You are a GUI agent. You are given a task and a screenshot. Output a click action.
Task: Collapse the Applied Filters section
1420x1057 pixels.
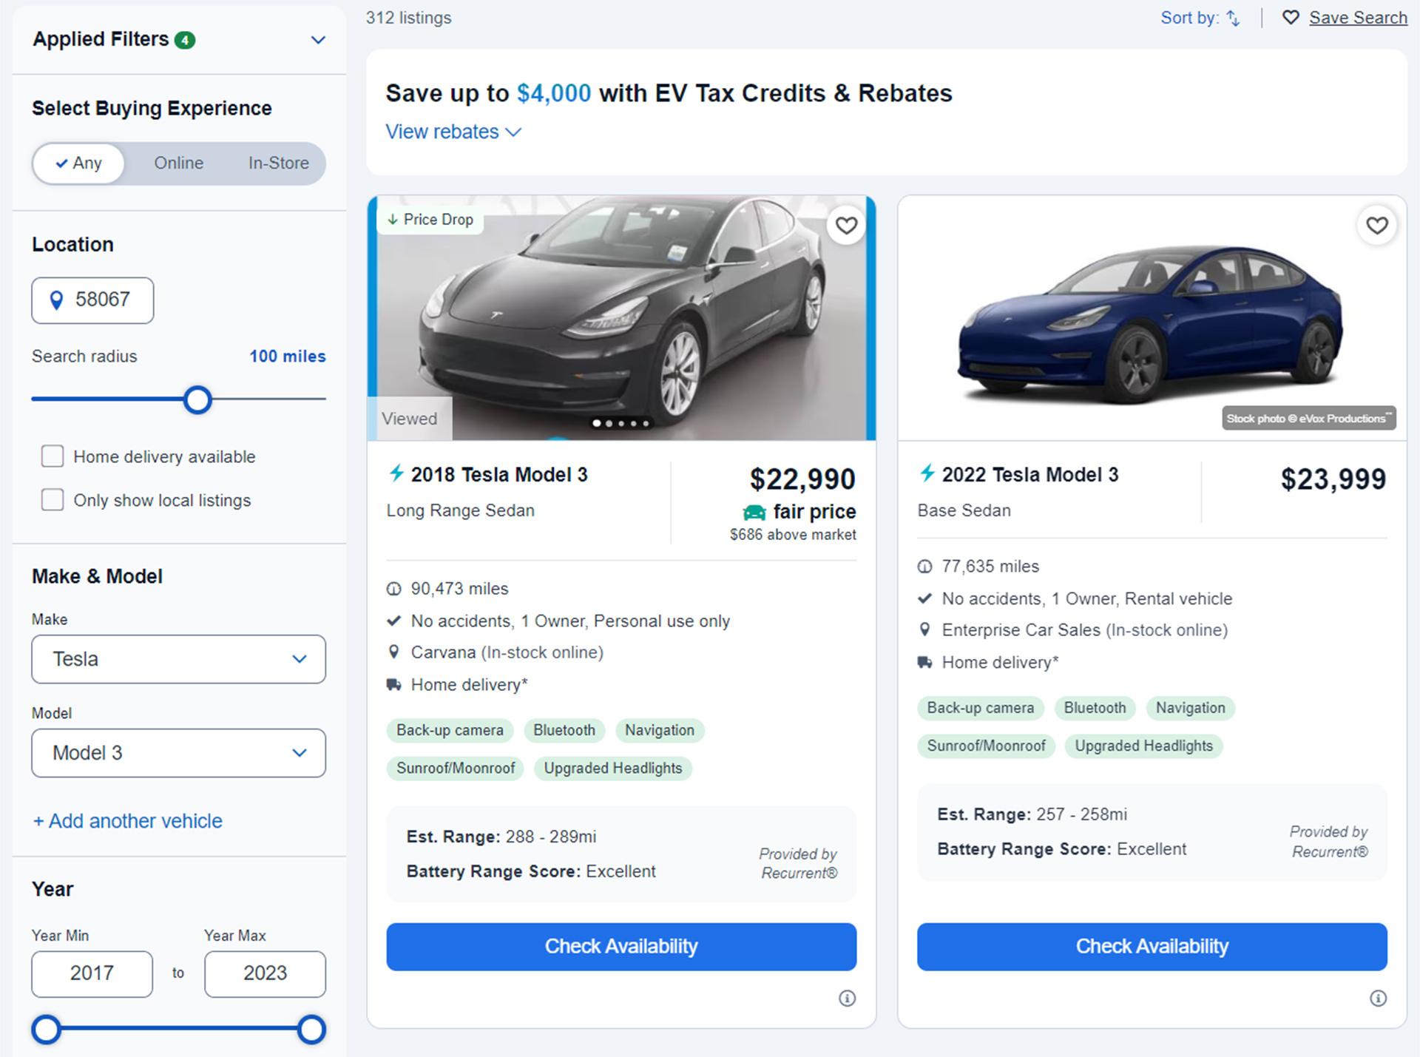point(318,40)
